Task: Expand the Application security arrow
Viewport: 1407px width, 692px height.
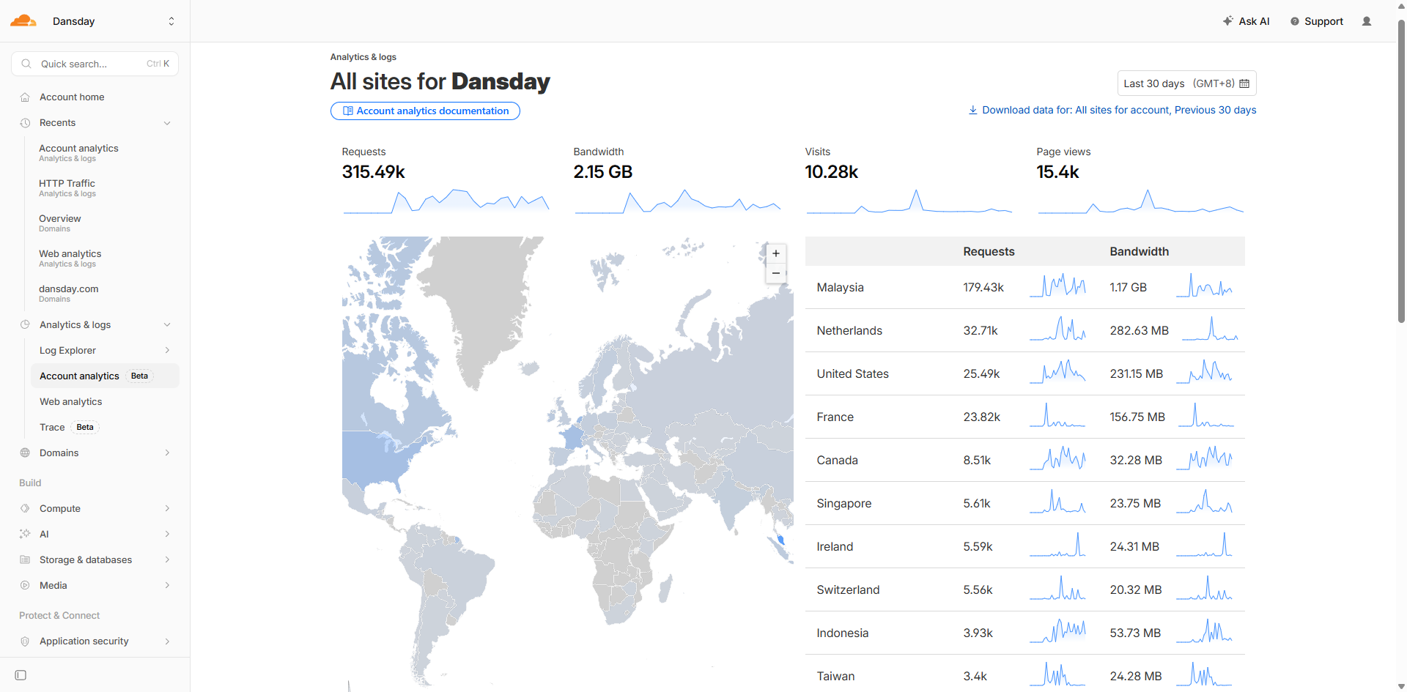Action: [167, 641]
